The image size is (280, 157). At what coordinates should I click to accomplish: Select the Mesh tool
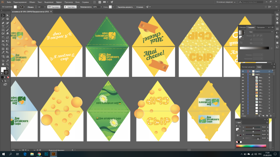3,48
